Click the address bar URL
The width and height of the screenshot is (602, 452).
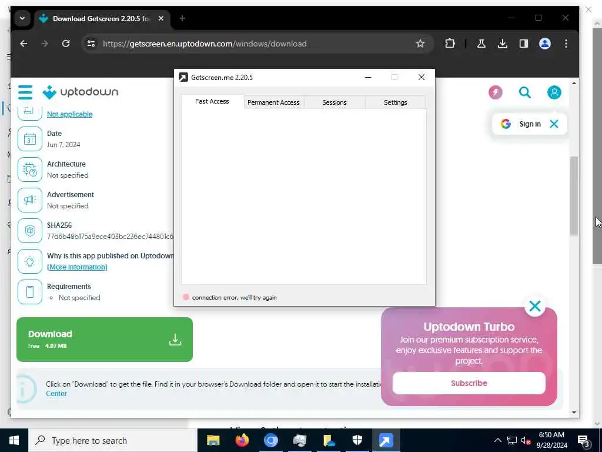pos(205,44)
